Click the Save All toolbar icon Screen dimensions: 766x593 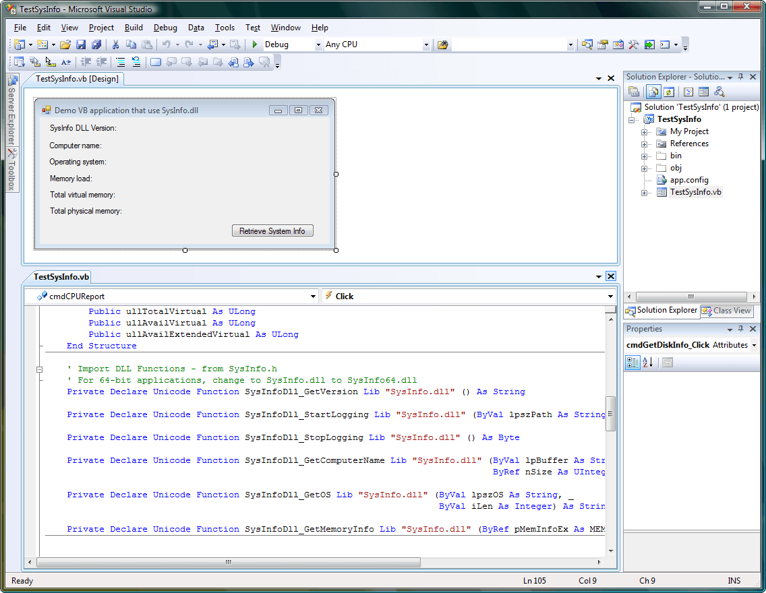(x=96, y=44)
